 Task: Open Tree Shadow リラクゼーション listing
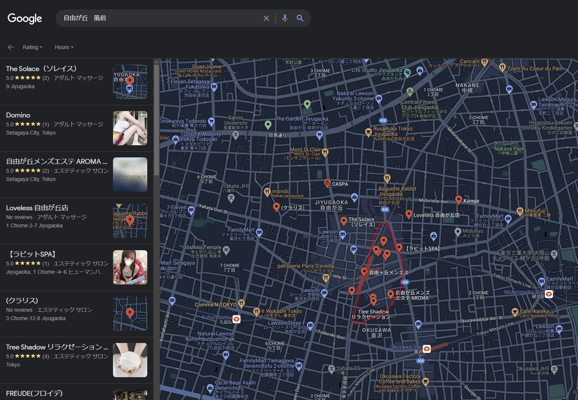pyautogui.click(x=76, y=360)
